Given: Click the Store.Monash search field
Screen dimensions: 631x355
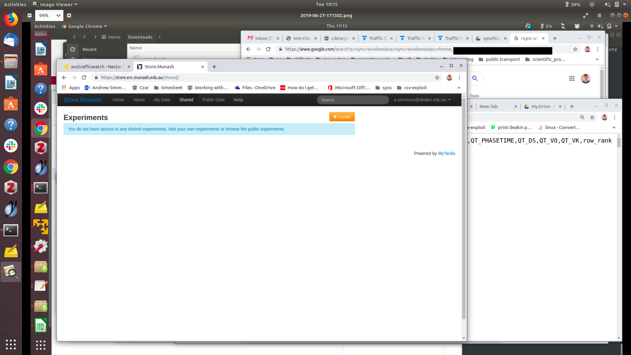Looking at the screenshot, I should click(x=353, y=100).
